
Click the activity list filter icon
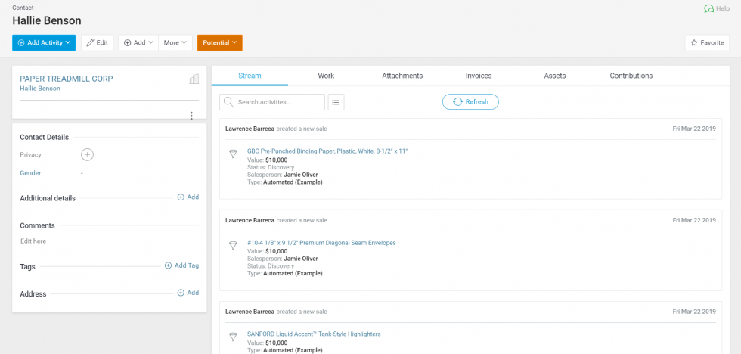pos(336,102)
